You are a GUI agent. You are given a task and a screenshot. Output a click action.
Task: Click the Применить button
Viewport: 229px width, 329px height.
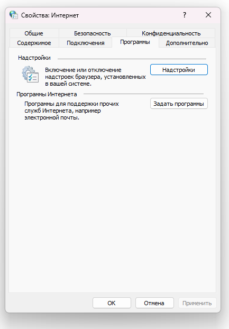coord(197,303)
